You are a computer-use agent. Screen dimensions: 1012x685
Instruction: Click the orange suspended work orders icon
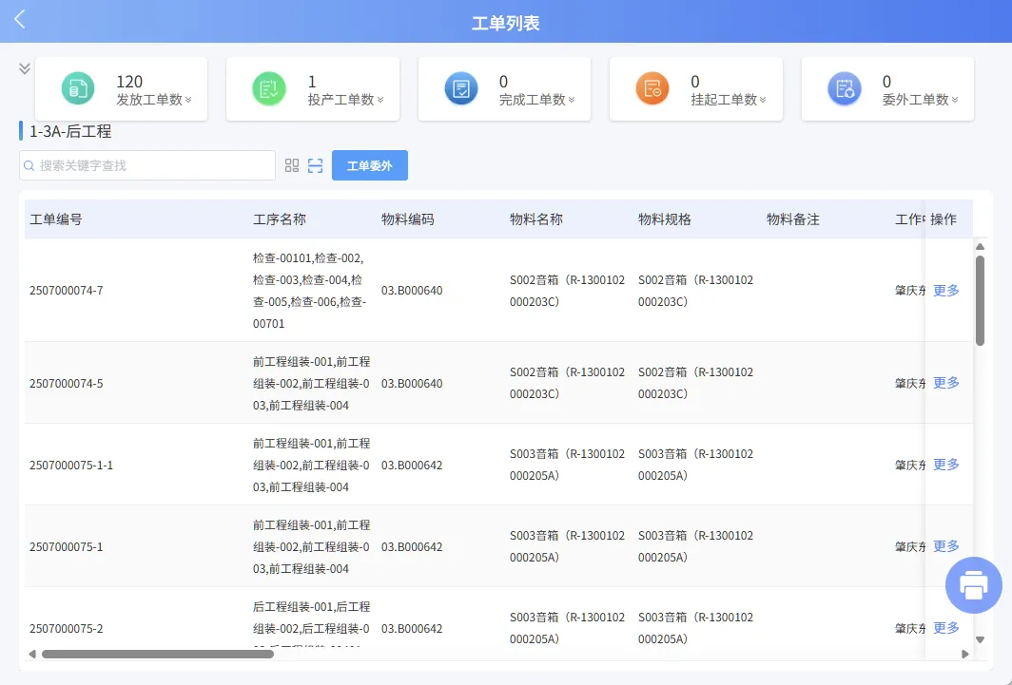[x=652, y=89]
